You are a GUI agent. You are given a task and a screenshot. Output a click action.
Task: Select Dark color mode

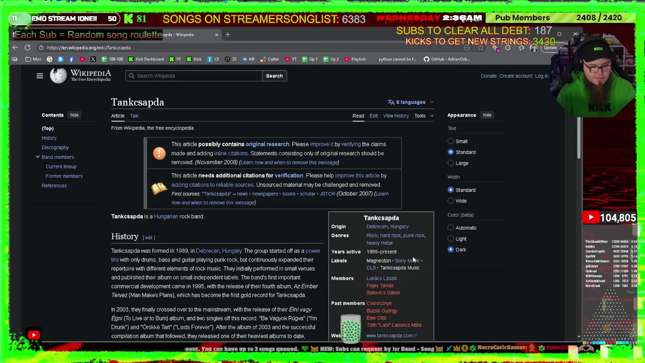click(x=450, y=250)
